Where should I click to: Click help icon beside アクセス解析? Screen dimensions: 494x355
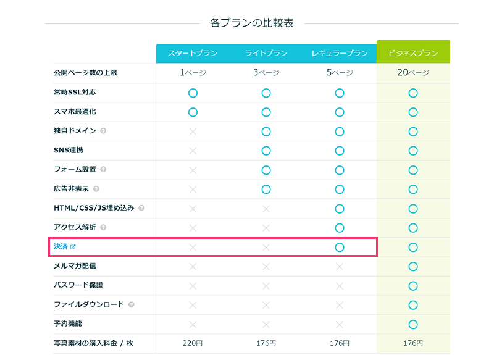pyautogui.click(x=103, y=227)
